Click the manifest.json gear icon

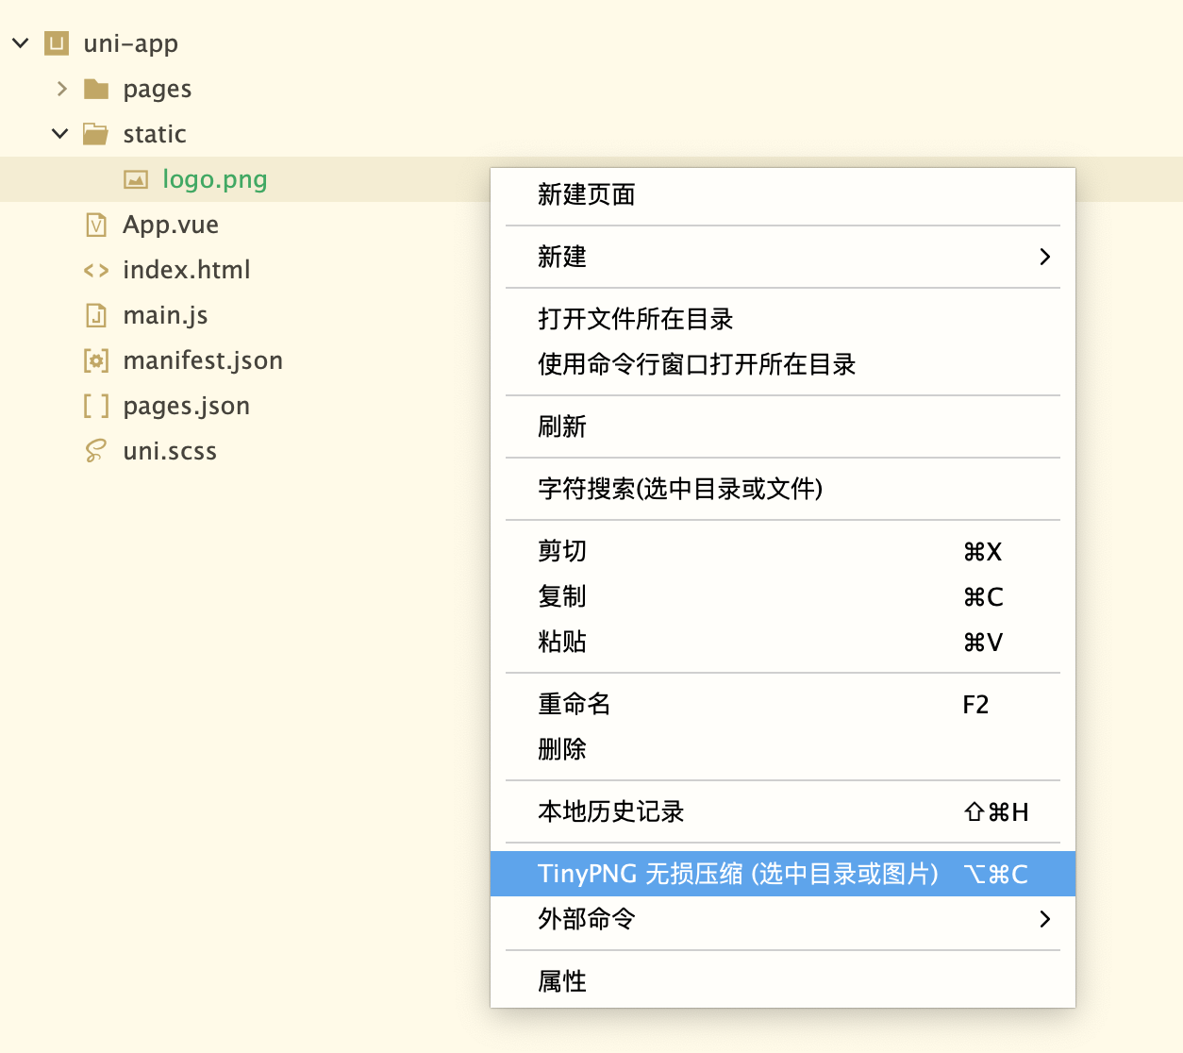(96, 360)
